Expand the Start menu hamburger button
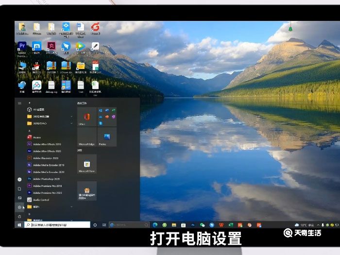 tap(19, 103)
